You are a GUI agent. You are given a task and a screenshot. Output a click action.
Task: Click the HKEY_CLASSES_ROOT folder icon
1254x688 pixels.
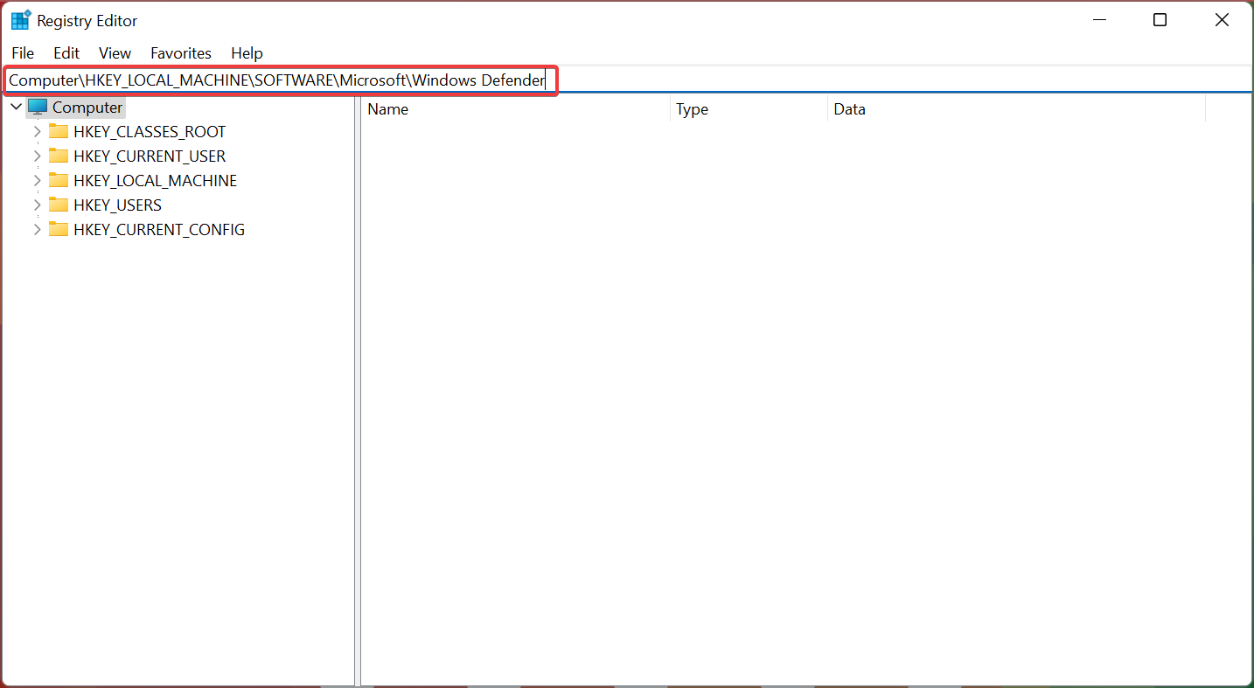[59, 132]
